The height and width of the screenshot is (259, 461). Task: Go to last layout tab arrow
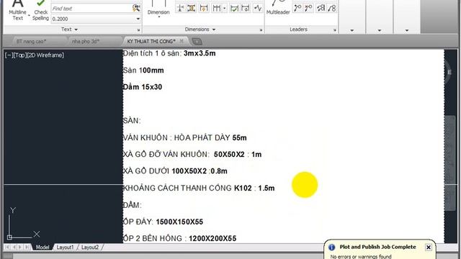(27, 247)
